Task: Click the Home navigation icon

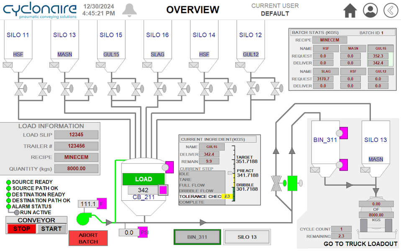Action: 350,10
